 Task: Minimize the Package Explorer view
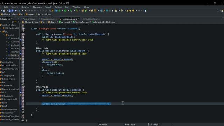pos(15,18)
